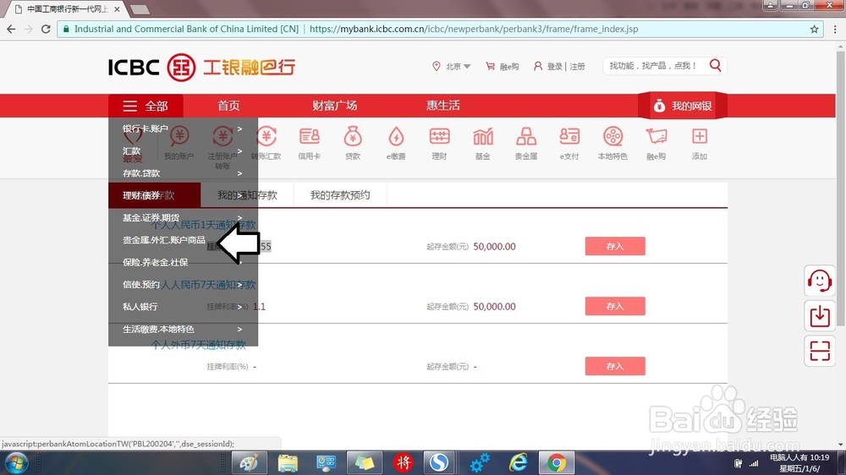Go to 首页 nav item

[x=228, y=106]
